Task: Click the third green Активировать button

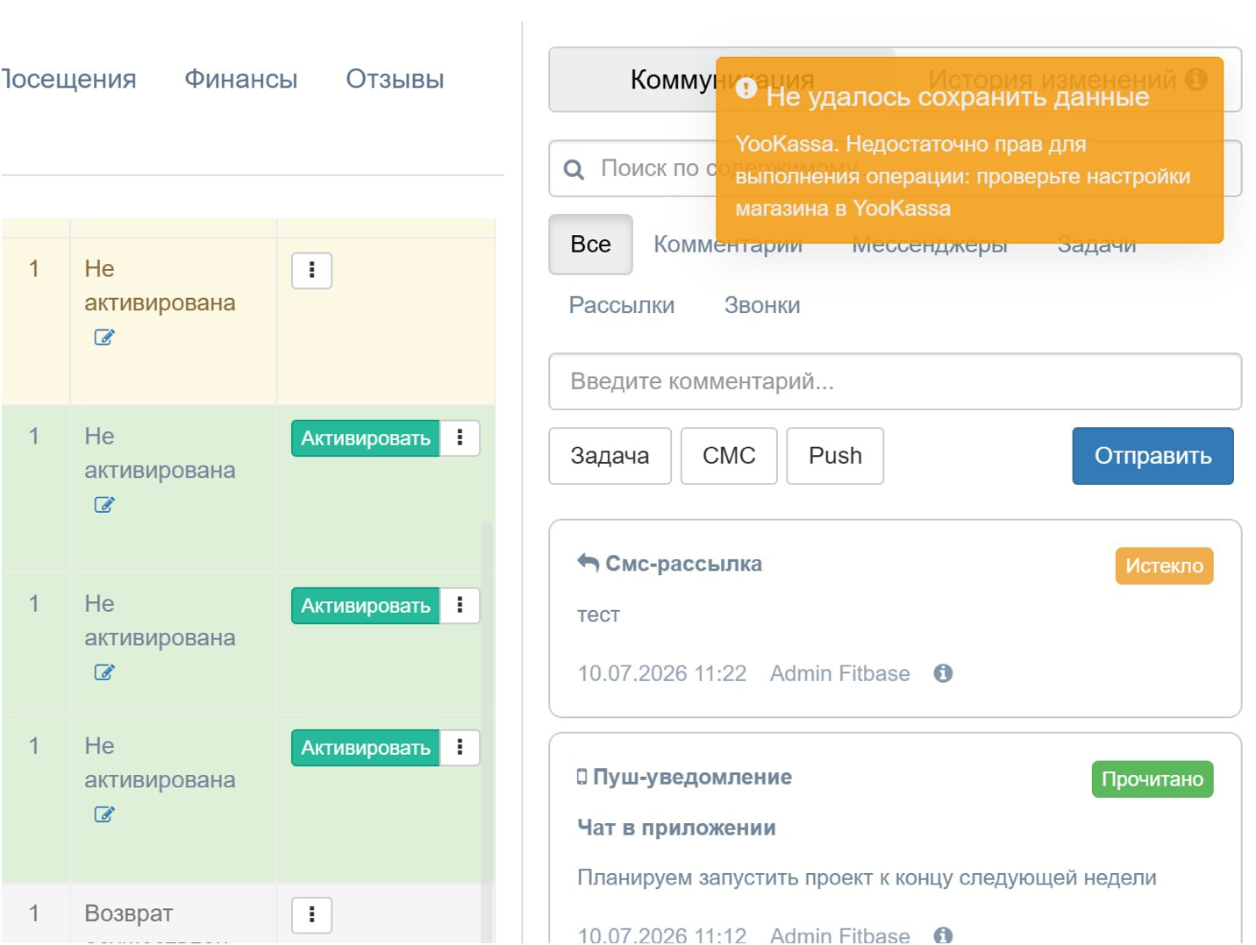Action: coord(365,748)
